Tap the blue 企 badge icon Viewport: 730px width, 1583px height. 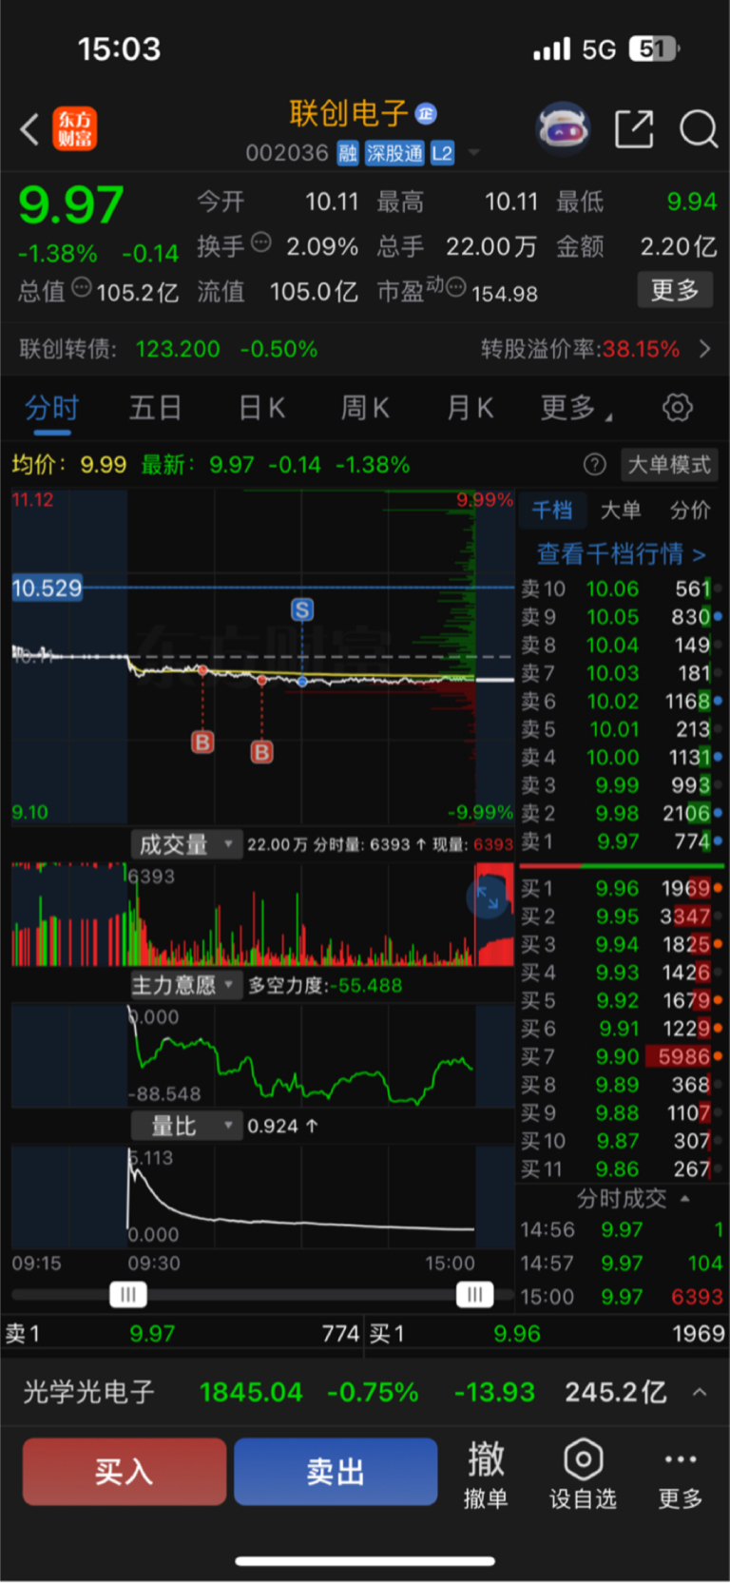click(x=426, y=113)
